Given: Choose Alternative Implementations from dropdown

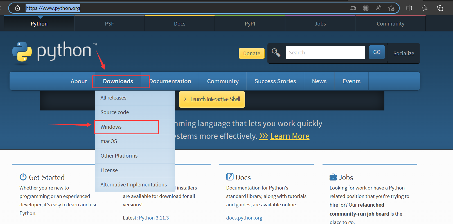Looking at the screenshot, I should [135, 185].
